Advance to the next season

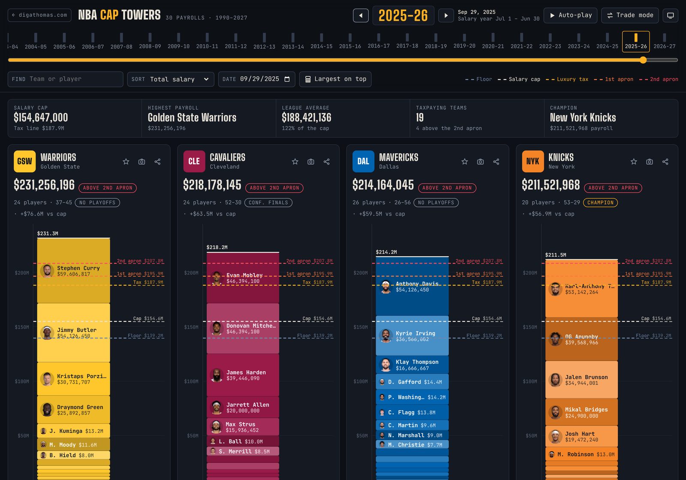click(446, 15)
